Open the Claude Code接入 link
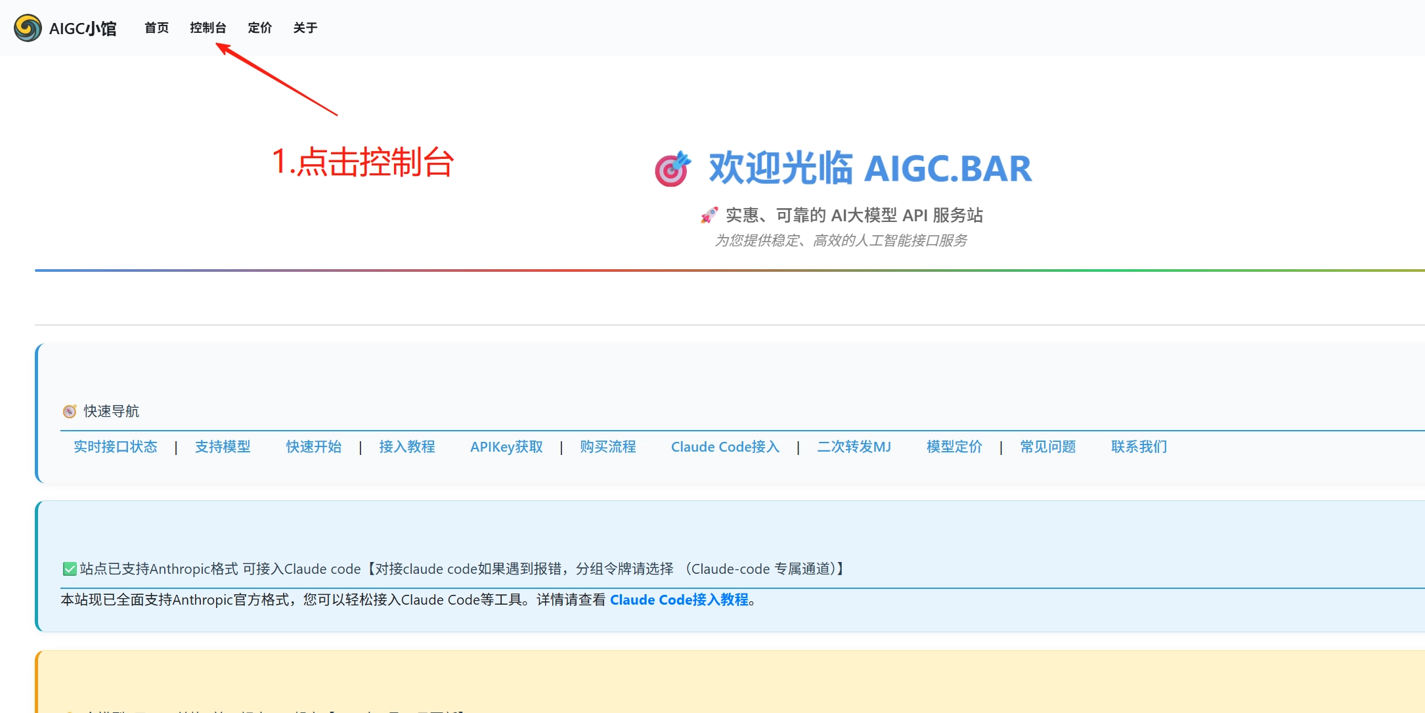 coord(725,447)
